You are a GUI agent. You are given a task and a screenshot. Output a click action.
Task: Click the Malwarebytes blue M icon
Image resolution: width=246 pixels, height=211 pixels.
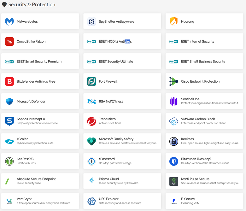[x=9, y=21]
